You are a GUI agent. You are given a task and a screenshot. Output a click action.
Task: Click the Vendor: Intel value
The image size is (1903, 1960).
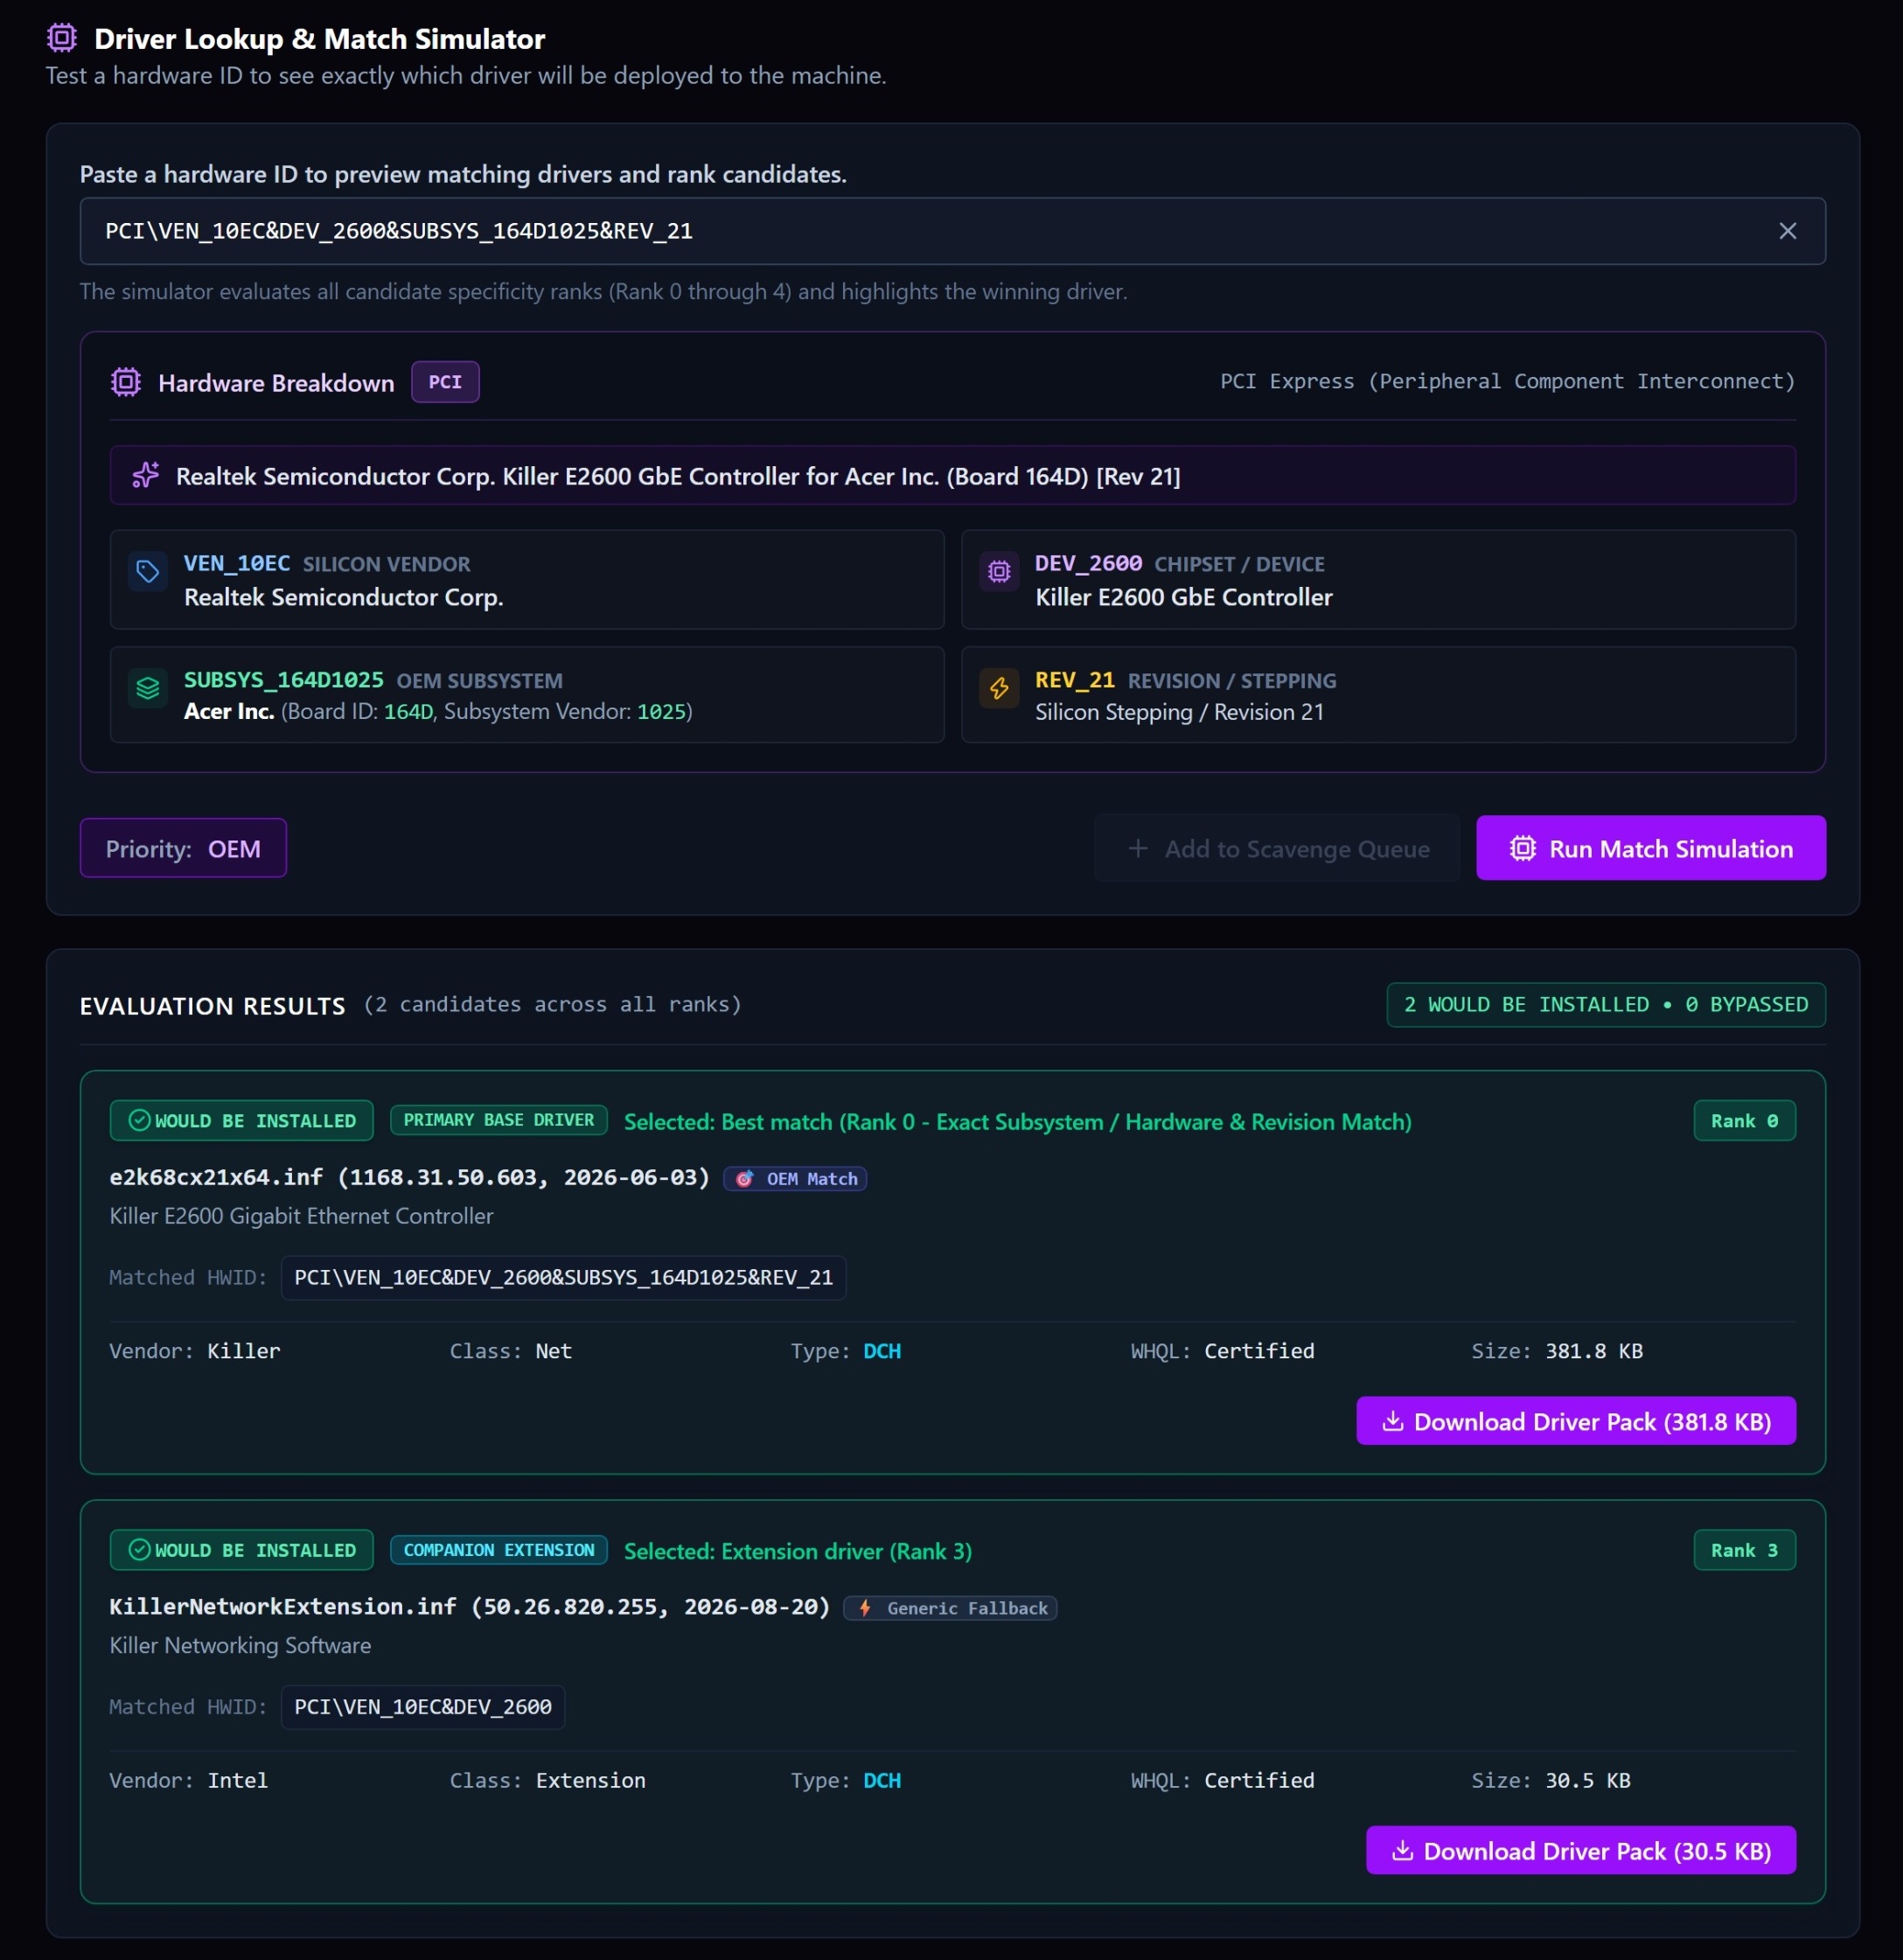238,1779
